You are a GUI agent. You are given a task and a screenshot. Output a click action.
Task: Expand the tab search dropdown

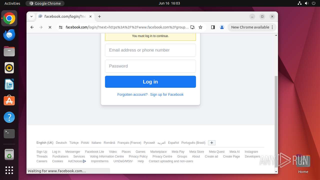point(31,16)
